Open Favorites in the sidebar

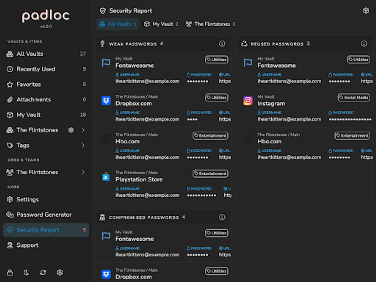click(x=46, y=84)
